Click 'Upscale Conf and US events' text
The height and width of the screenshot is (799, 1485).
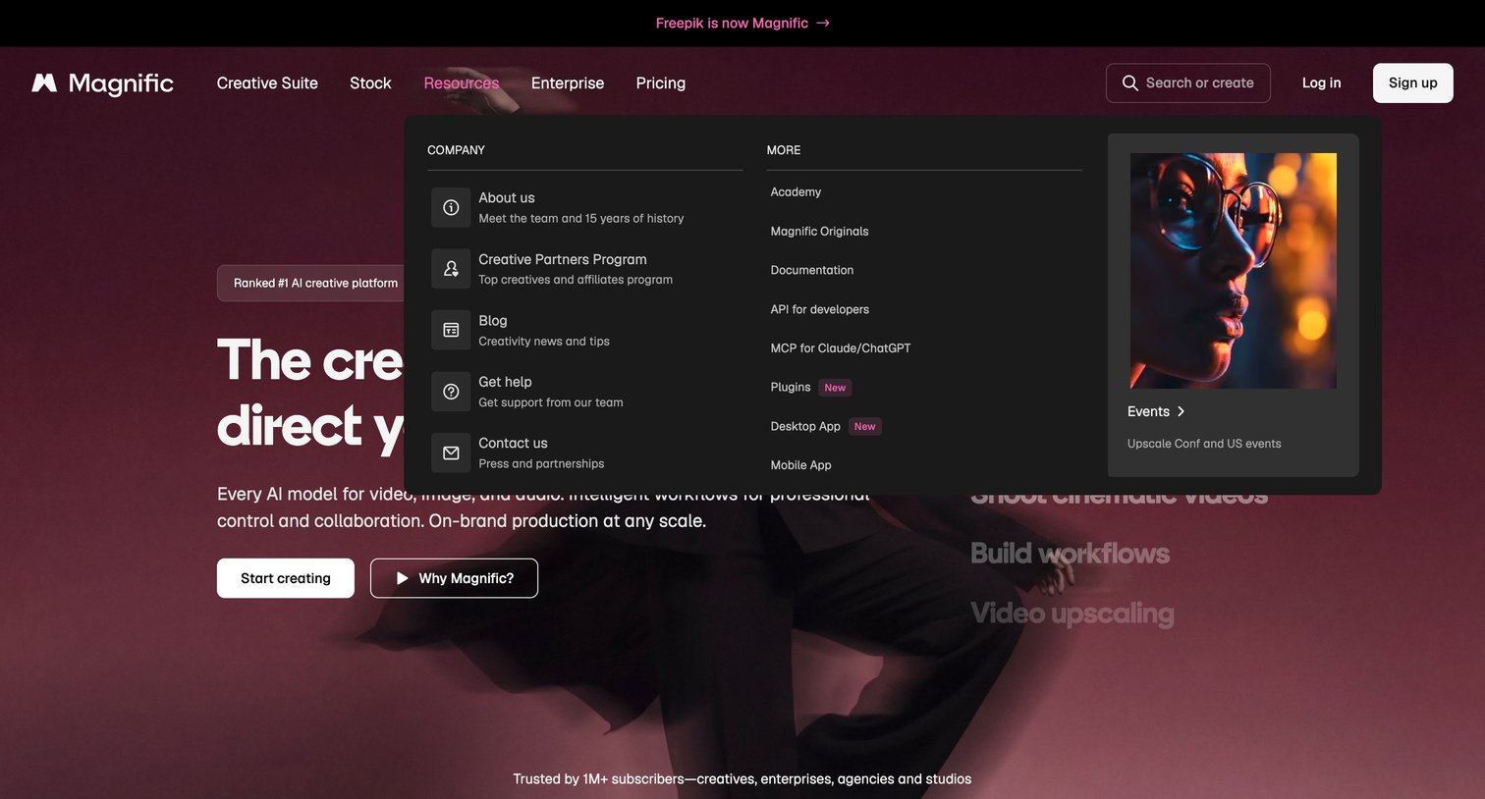(1204, 444)
